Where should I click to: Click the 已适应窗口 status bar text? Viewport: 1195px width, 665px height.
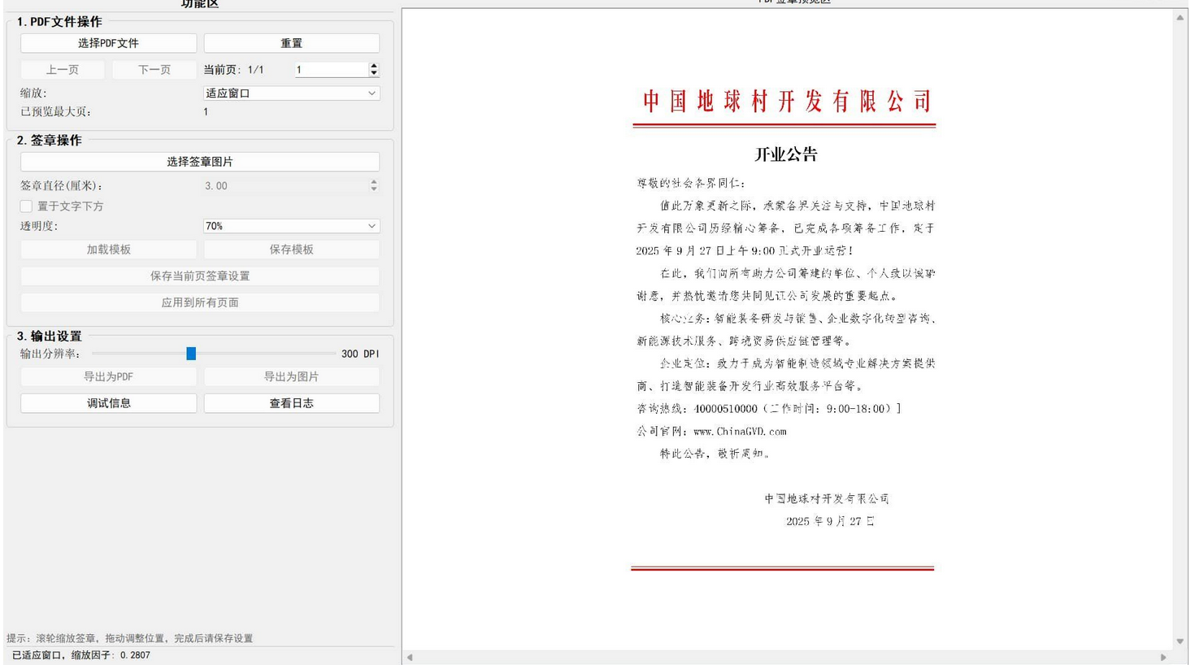tap(80, 655)
